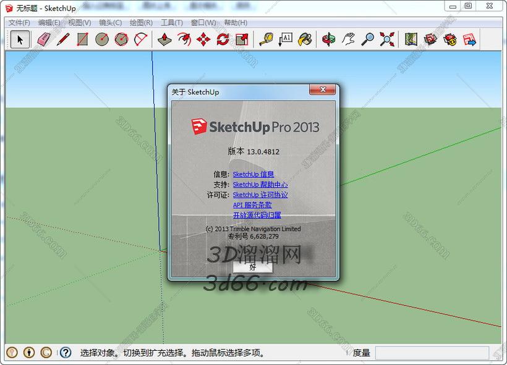Close the 关于 SketchUp dialog

[322, 90]
